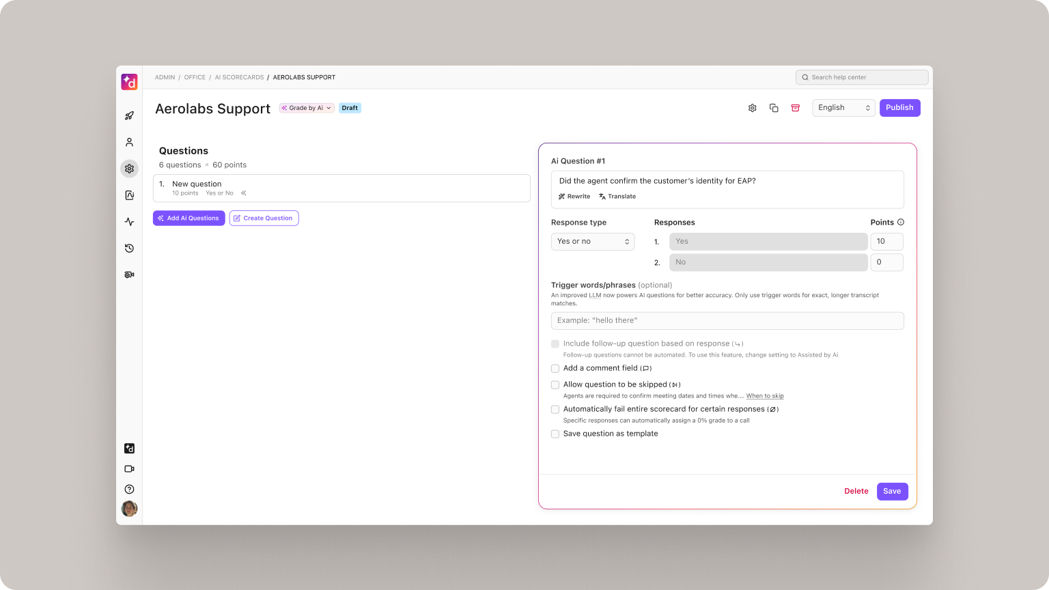Click the trigger words input field
1049x590 pixels.
tap(727, 321)
